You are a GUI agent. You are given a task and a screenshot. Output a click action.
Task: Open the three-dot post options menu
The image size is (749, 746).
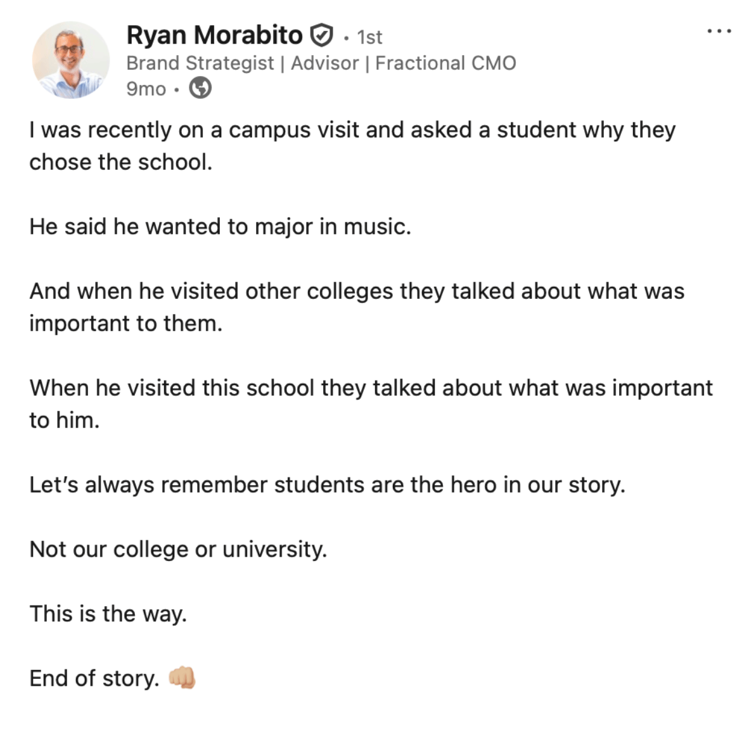(719, 31)
